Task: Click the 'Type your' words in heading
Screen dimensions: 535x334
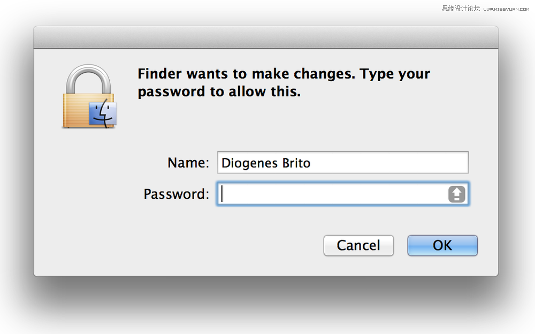Action: coord(395,74)
